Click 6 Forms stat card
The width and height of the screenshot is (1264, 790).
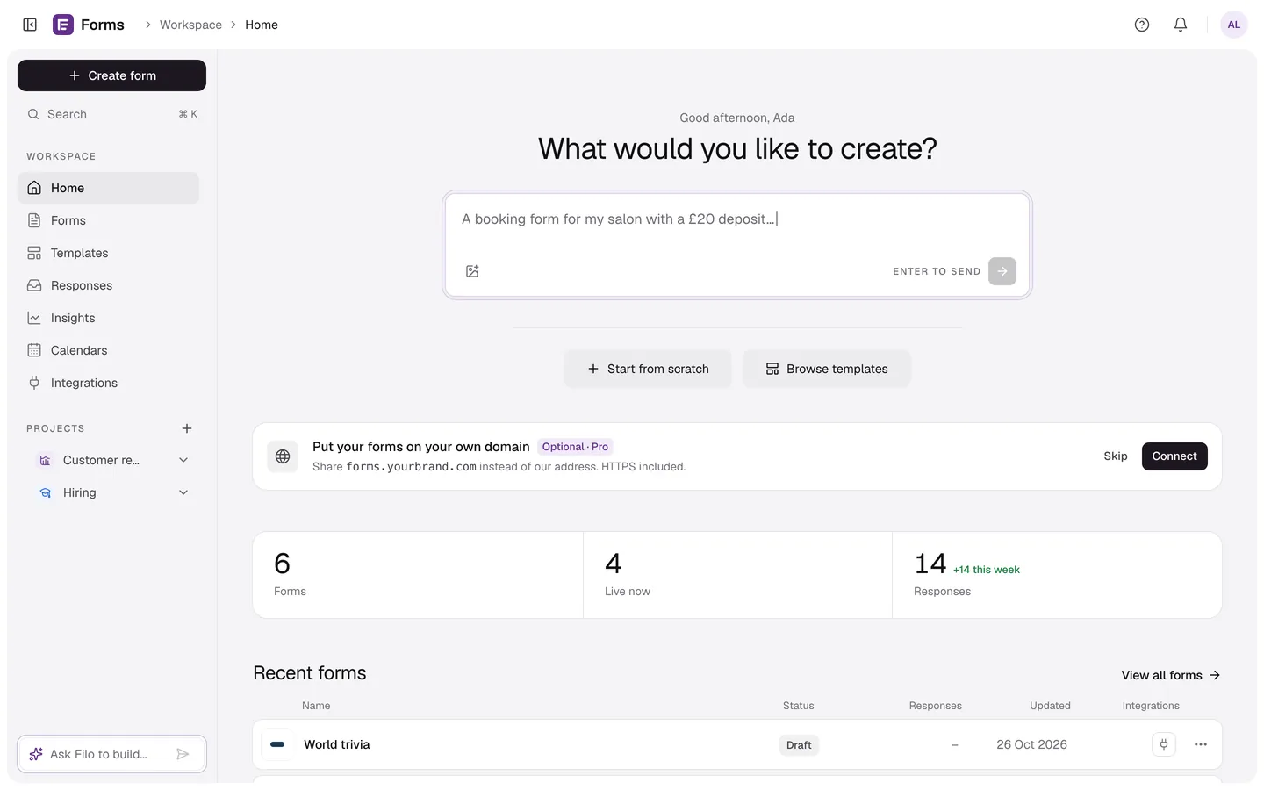click(418, 575)
